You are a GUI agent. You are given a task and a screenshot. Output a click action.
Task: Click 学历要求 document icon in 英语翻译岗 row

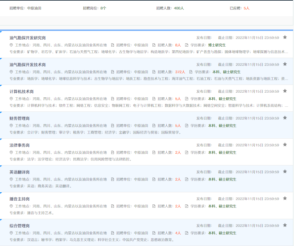point(186,179)
